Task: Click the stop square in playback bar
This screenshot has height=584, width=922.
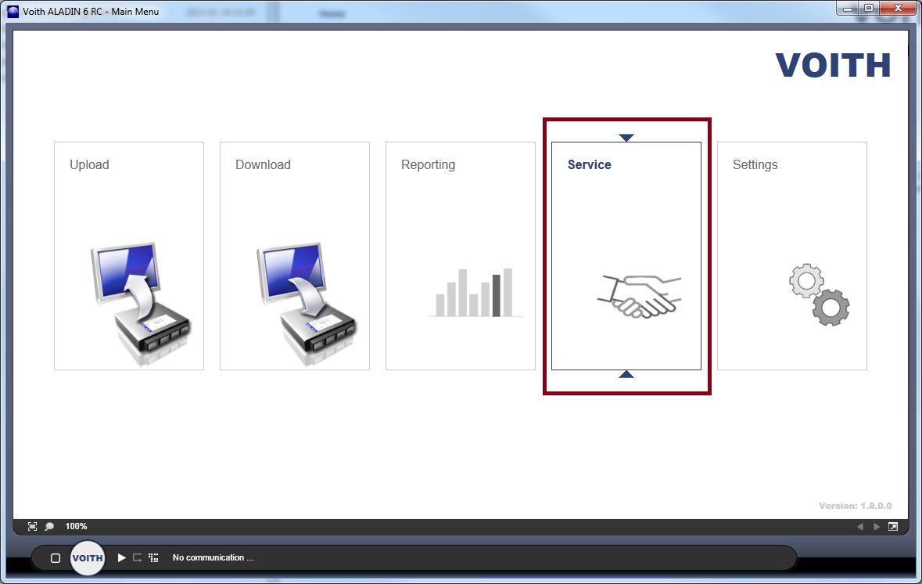Action: [x=56, y=558]
